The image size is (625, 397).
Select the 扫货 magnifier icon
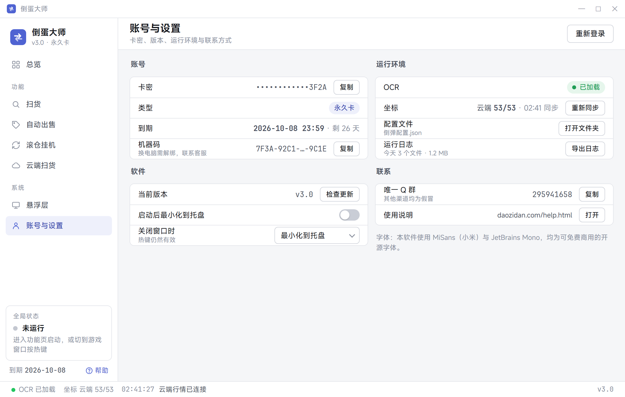coord(16,104)
